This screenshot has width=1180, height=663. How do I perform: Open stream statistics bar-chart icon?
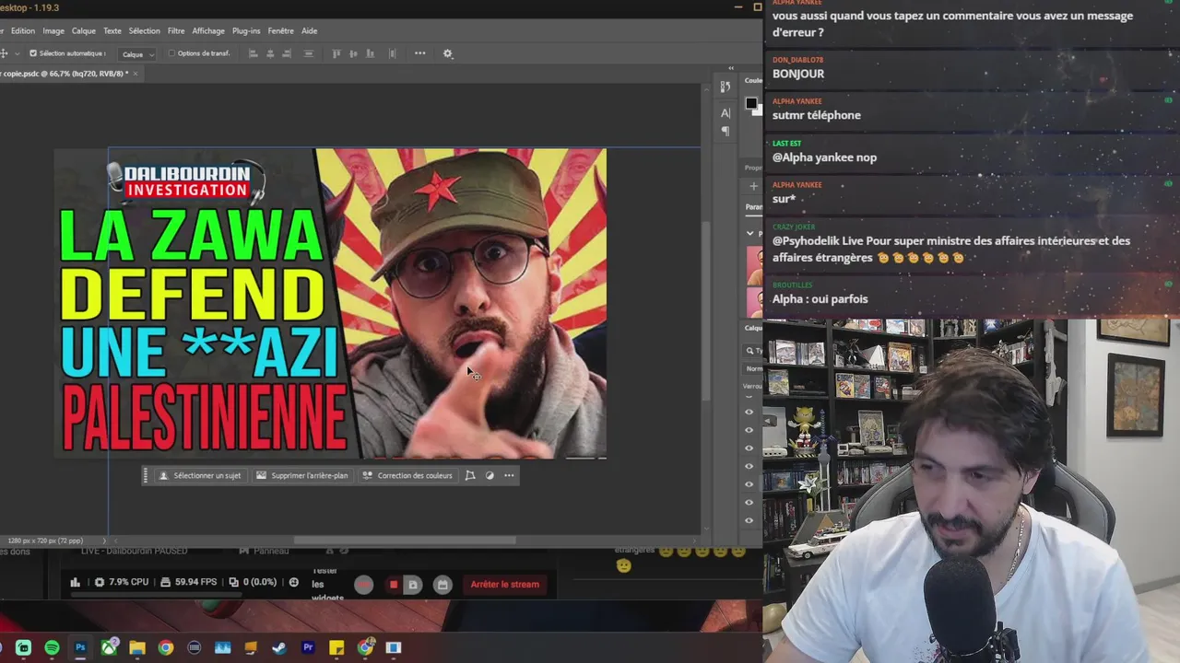pyautogui.click(x=76, y=582)
